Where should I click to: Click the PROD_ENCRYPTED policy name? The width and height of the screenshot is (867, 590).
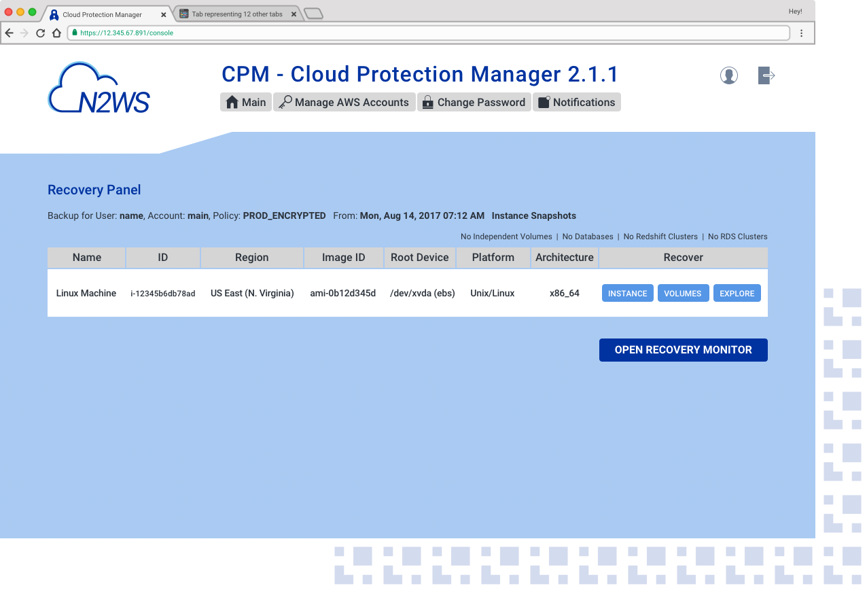pyautogui.click(x=284, y=215)
